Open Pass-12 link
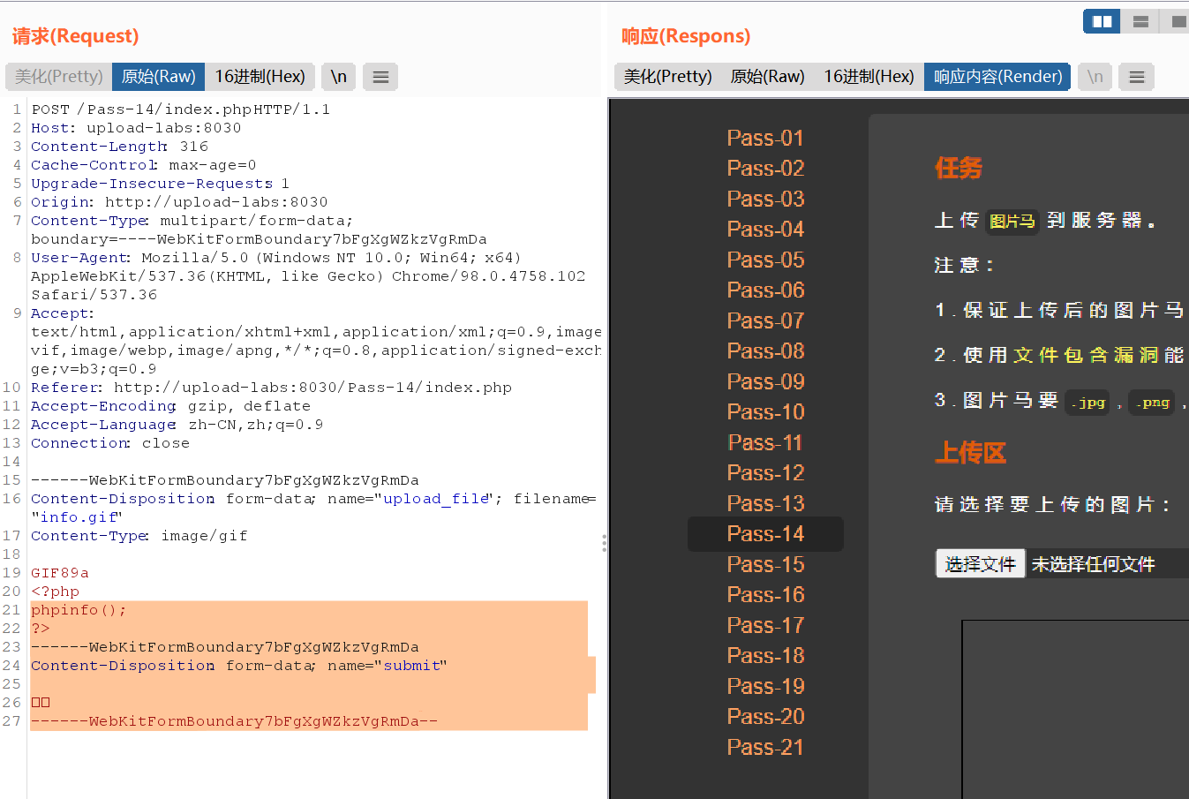Screen dimensions: 1189x799 click(765, 472)
